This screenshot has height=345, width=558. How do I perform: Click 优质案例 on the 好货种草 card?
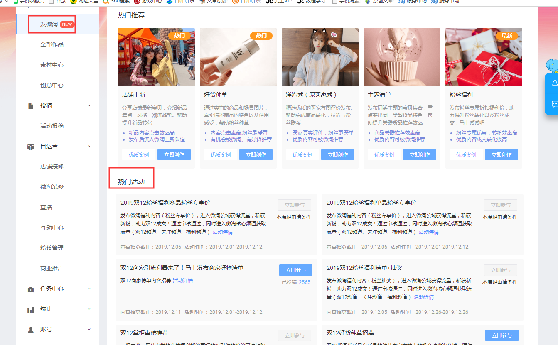coord(221,155)
